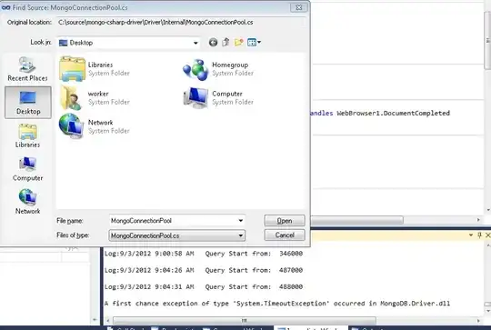Image resolution: width=491 pixels, height=330 pixels.
Task: Select the Computer folder in file list
Action: pos(218,97)
